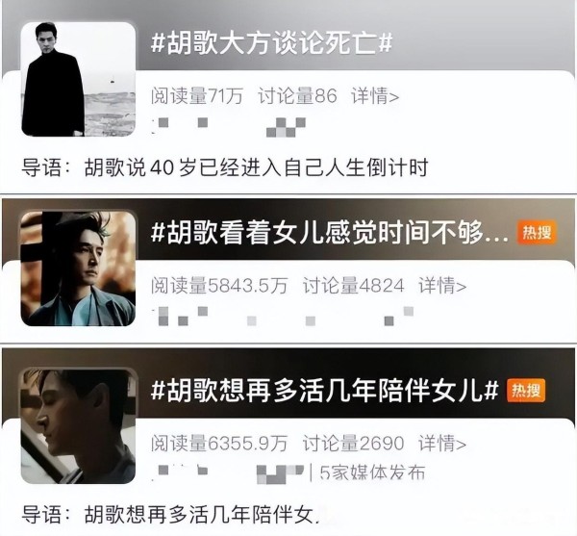Click the 讨论量4824 discussion count

click(x=354, y=285)
